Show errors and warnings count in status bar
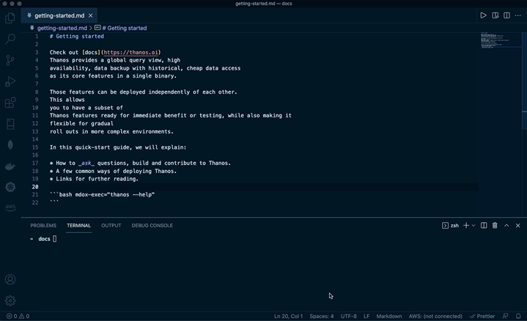 18,316
